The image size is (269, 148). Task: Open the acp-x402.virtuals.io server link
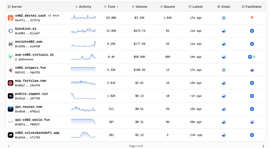34,55
